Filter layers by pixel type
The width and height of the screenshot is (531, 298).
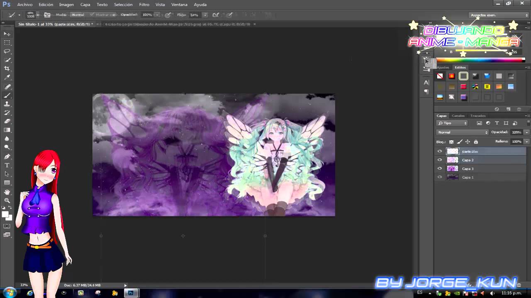pyautogui.click(x=479, y=123)
